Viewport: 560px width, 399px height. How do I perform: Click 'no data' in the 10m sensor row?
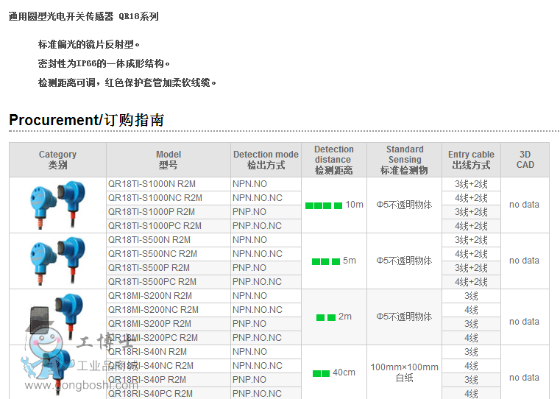pos(524,205)
